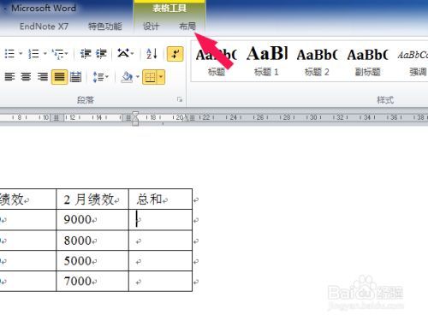Click the bullet list icon

click(9, 54)
